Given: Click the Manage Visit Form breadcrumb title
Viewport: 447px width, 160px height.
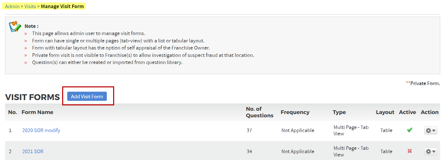Looking at the screenshot, I should point(62,6).
